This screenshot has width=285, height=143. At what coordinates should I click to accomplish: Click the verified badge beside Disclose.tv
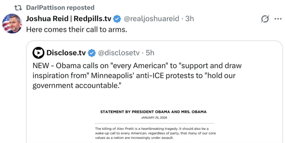(92, 53)
